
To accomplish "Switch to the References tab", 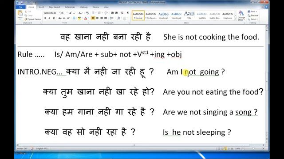I will (x=70, y=7).
